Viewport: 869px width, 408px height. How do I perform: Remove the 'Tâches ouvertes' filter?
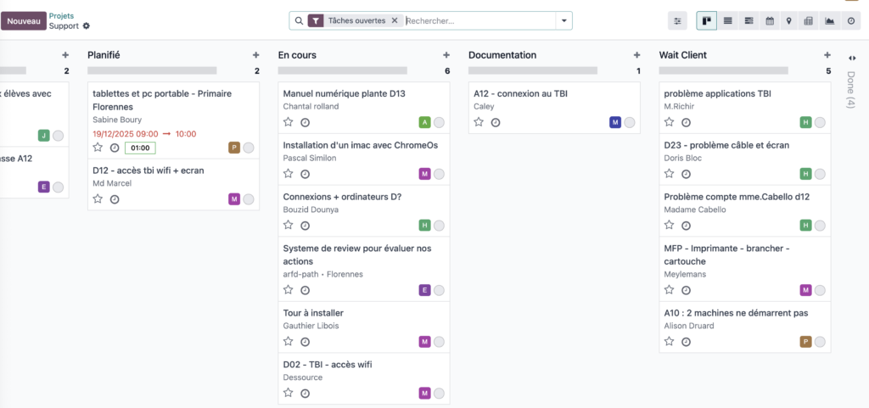(x=395, y=20)
